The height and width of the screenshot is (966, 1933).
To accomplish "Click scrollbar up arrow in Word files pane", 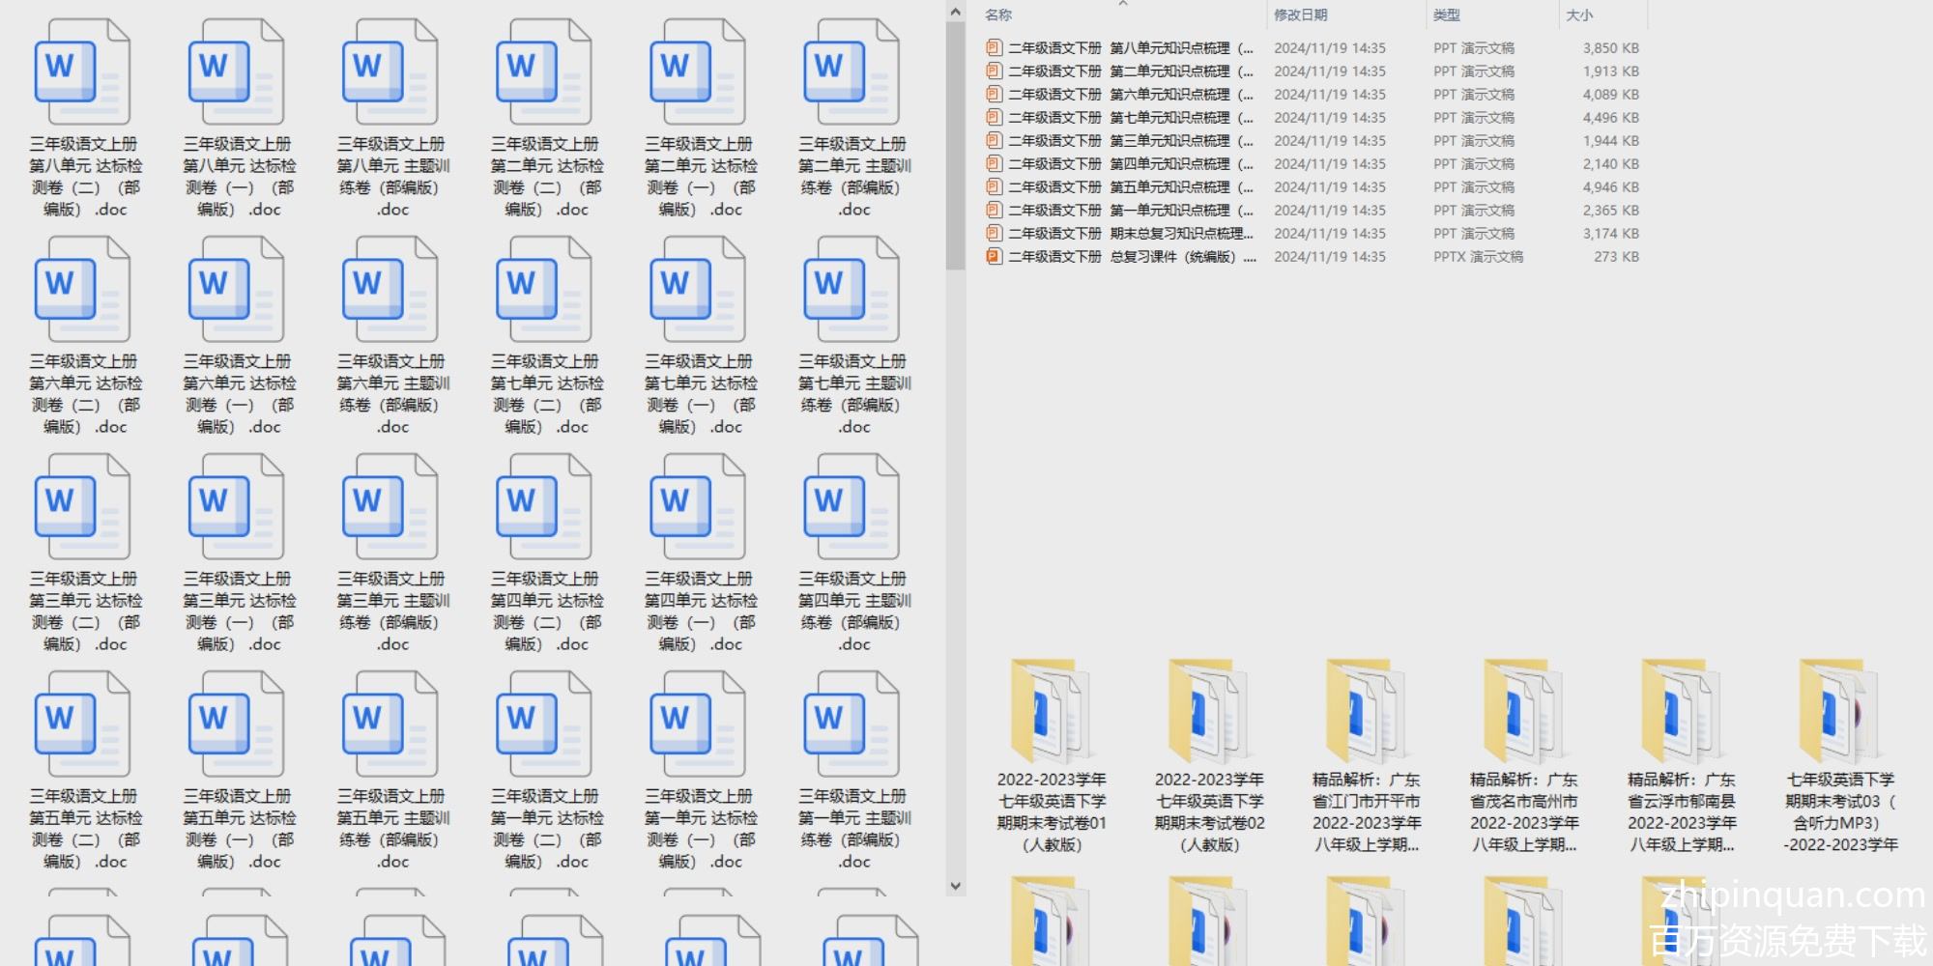I will [x=955, y=12].
